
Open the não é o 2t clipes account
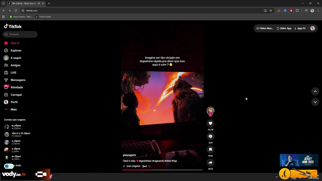point(17,134)
